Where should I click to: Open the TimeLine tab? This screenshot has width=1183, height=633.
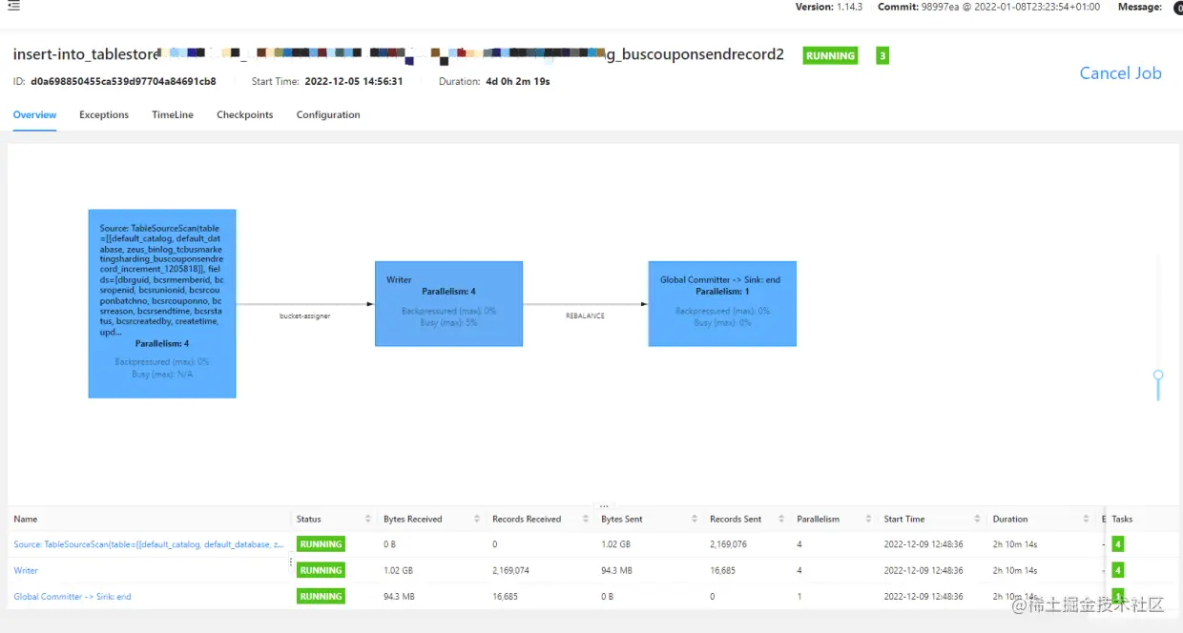pyautogui.click(x=173, y=114)
